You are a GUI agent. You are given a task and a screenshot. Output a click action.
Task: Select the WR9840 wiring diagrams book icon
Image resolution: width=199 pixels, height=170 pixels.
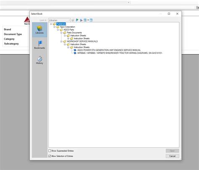click(75, 53)
